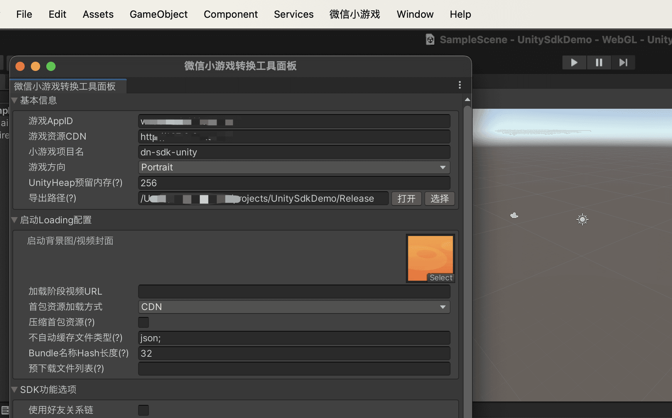
Task: Click the scroll-up arrow of the panel
Action: pos(468,100)
